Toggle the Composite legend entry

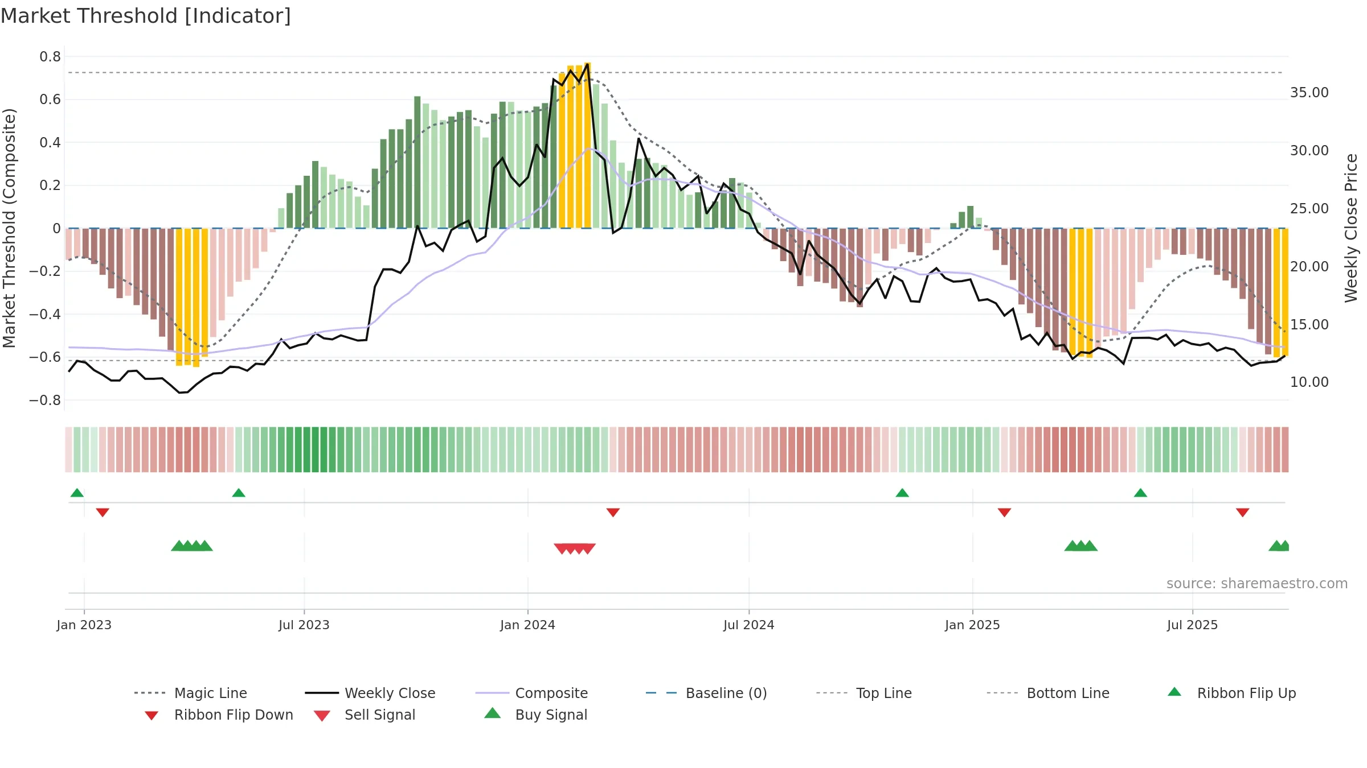pyautogui.click(x=531, y=693)
